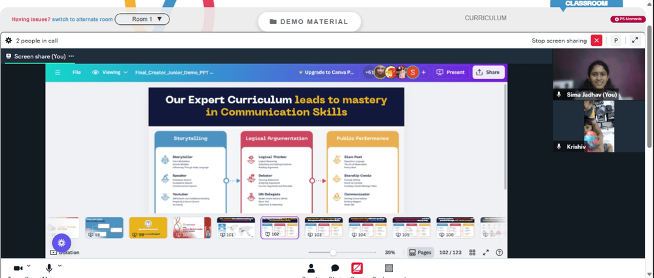Click the 102 / 123 page counter
Screen dimensions: 654x278
click(x=451, y=252)
